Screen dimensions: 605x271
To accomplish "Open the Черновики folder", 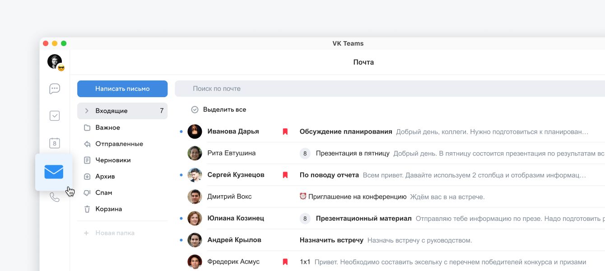I will click(113, 160).
